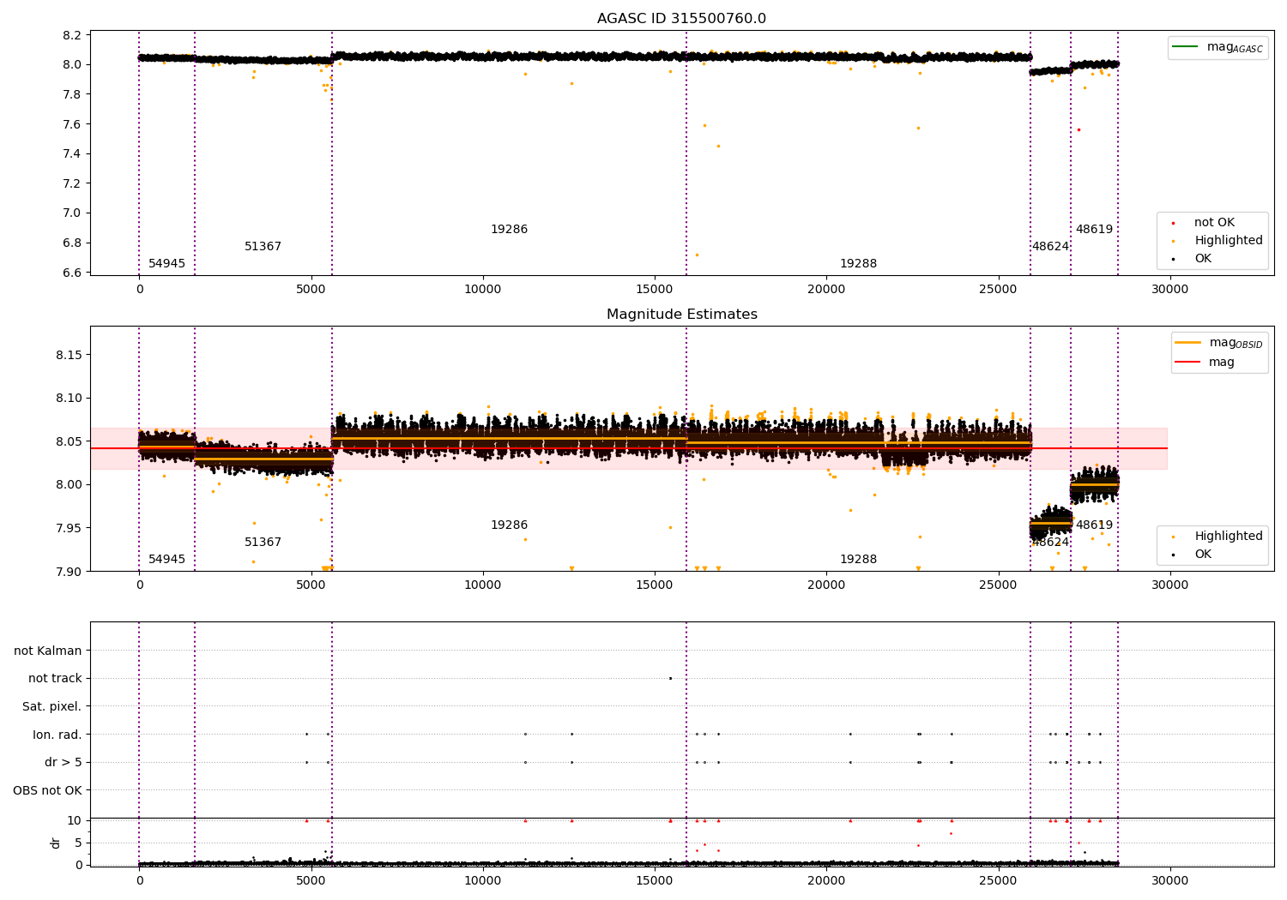Click the orange outlier point near magnitude 6.7
The image size is (1287, 900).
[x=697, y=255]
